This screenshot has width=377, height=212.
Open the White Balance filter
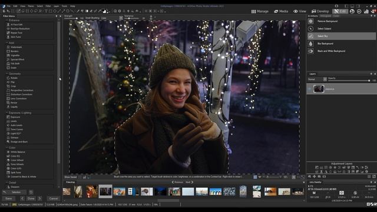[x=18, y=152]
